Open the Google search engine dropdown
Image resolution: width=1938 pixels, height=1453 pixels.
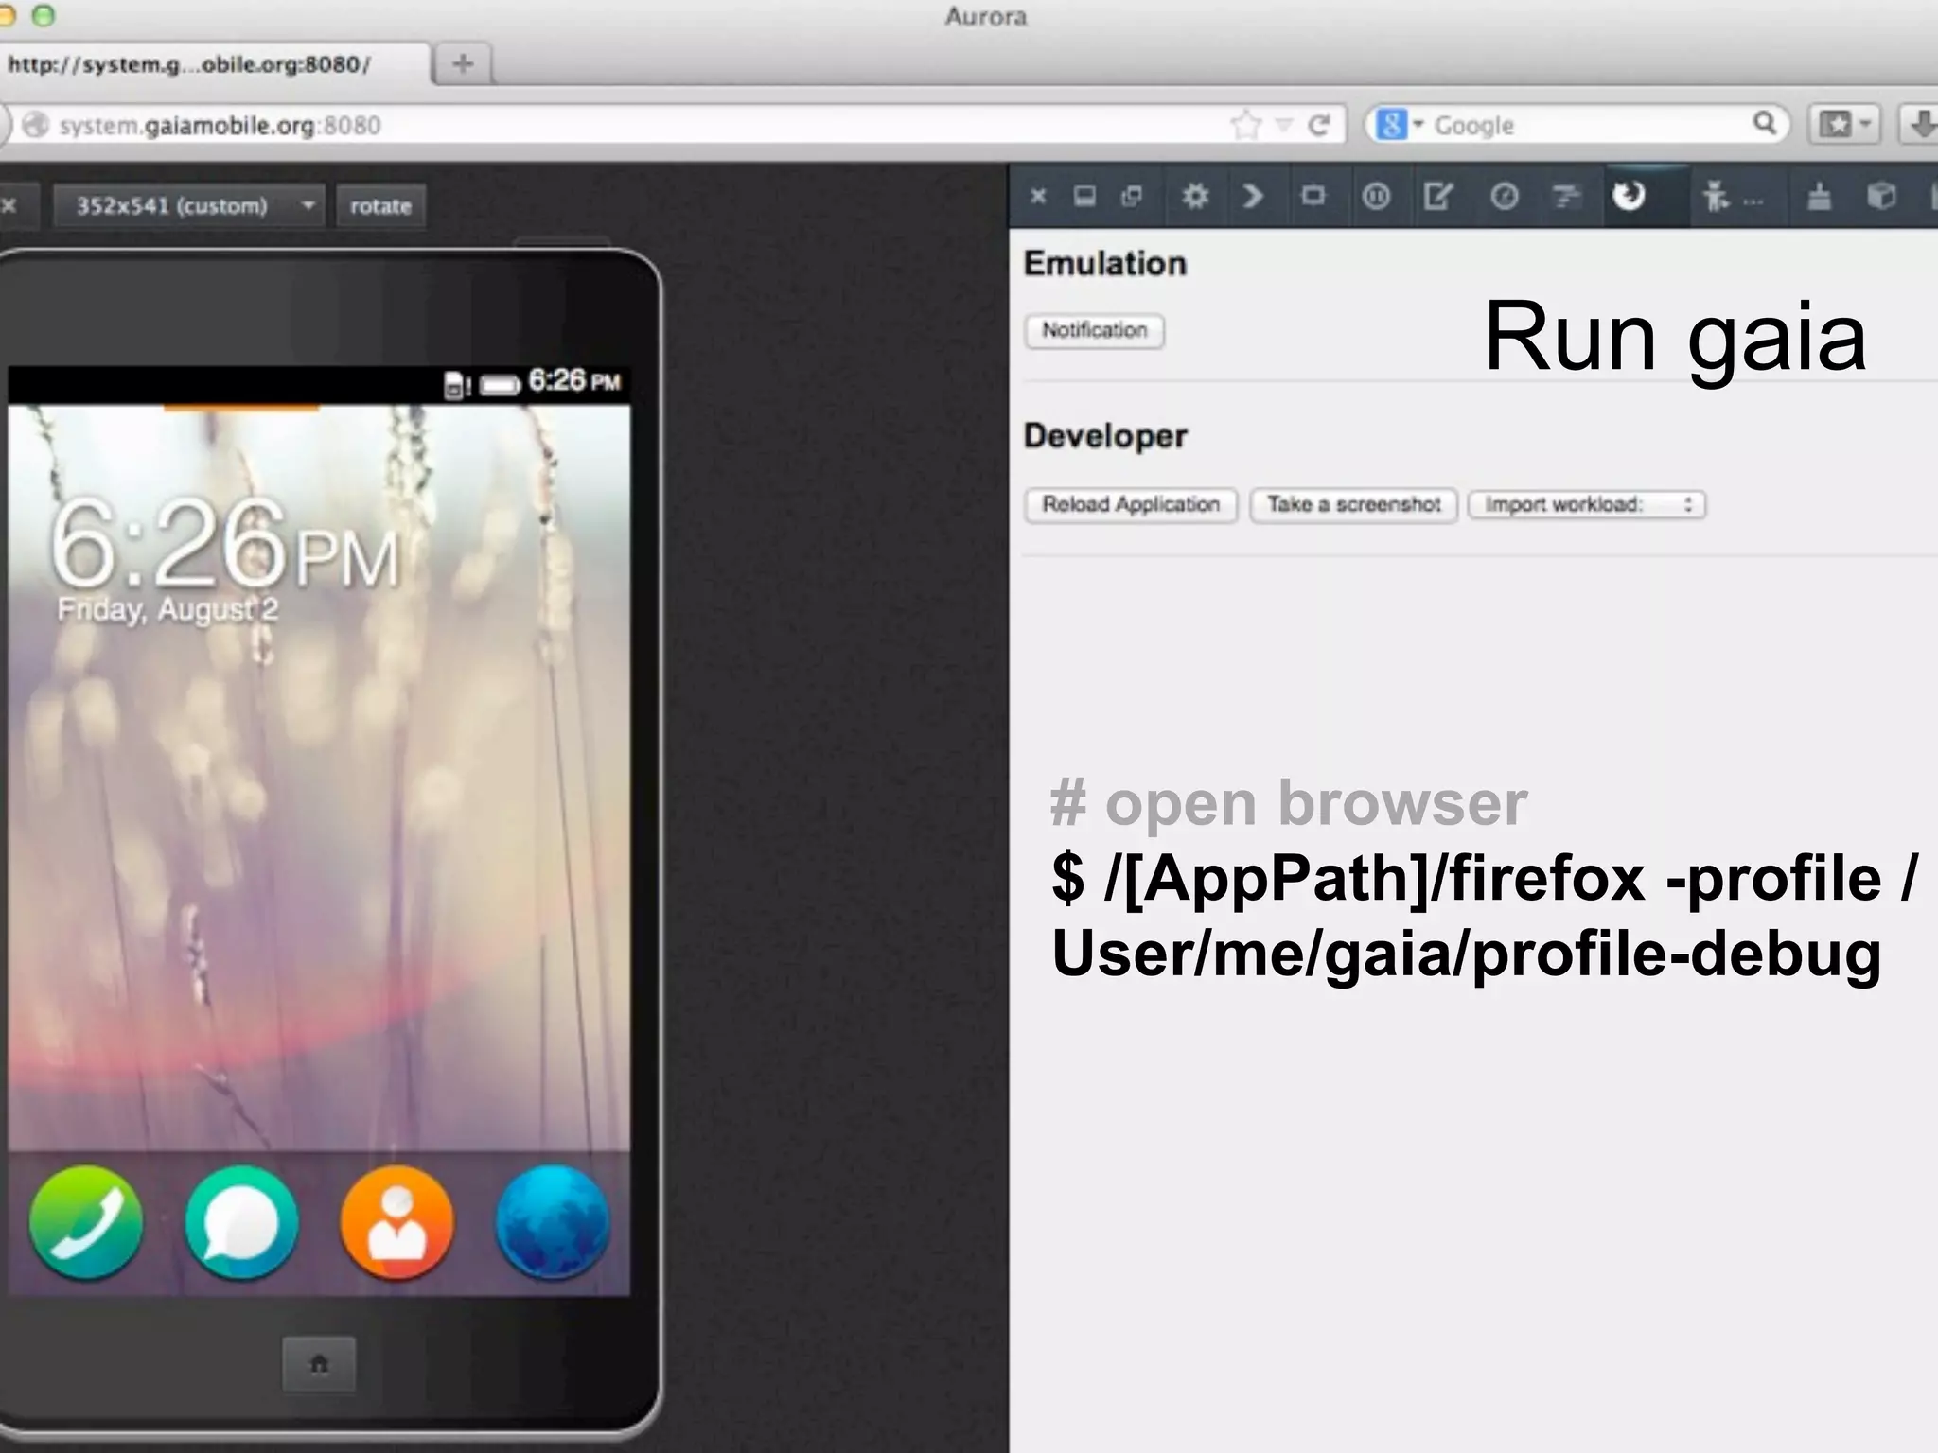(x=1401, y=125)
